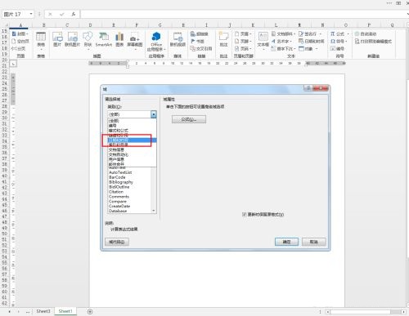The height and width of the screenshot is (316, 409).
Task: Insert a cross-reference (交叉引用)
Action: [x=201, y=48]
